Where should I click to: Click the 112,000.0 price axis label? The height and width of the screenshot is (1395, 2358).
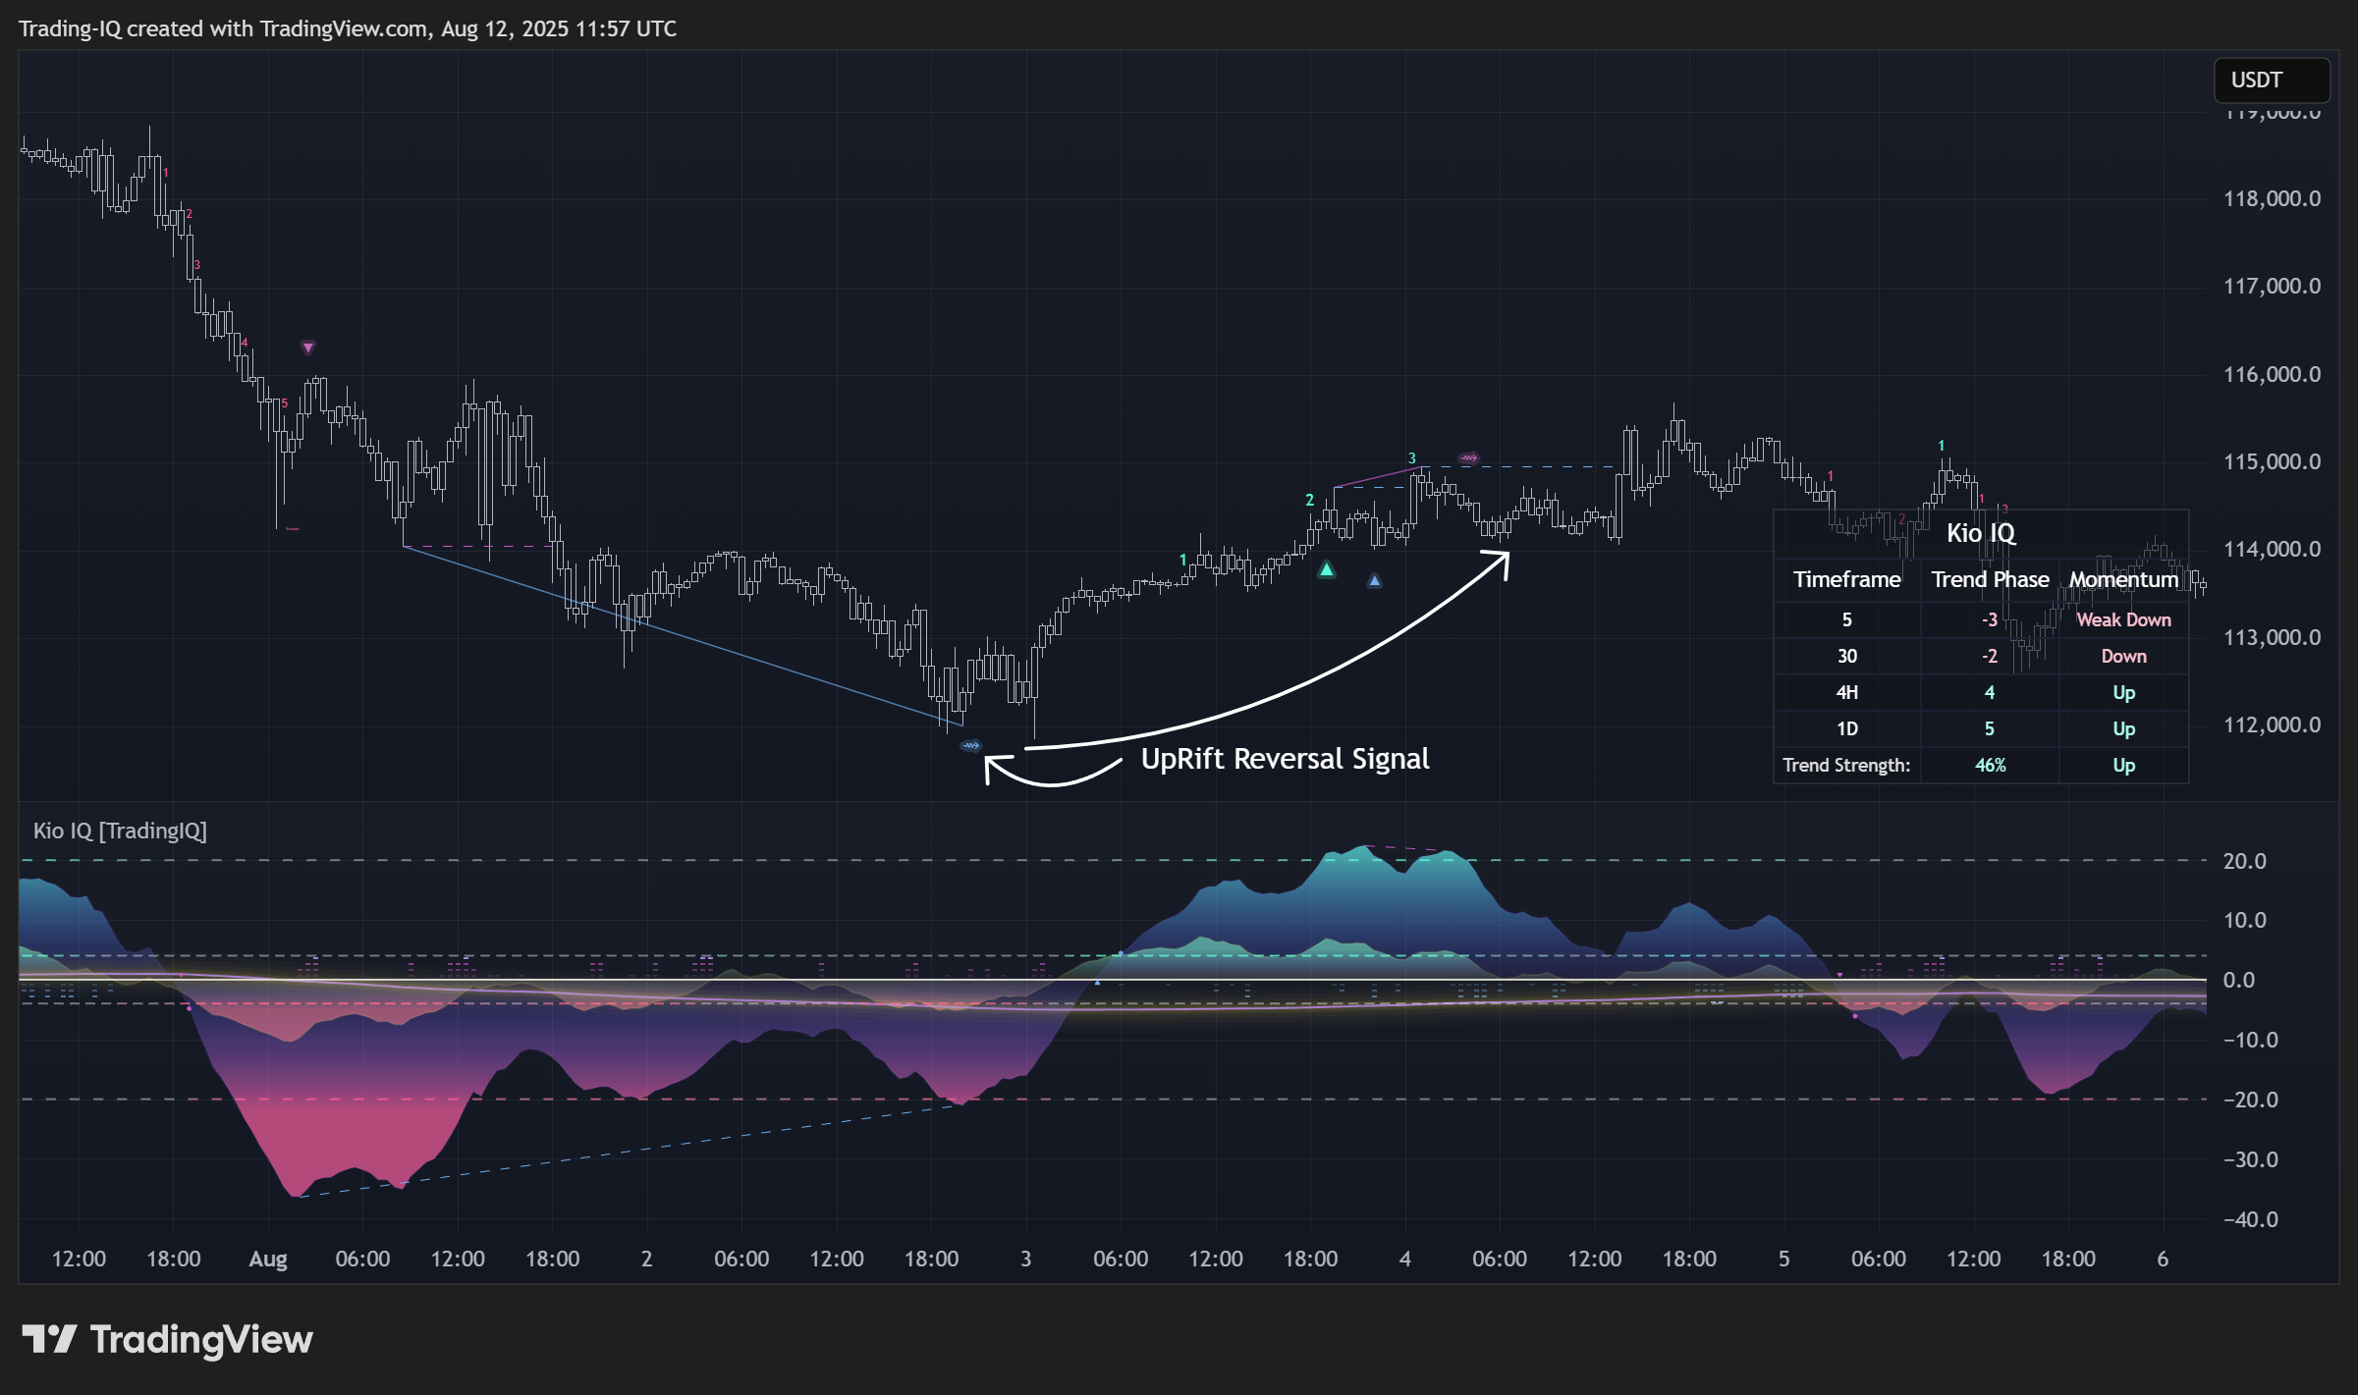(x=2272, y=725)
